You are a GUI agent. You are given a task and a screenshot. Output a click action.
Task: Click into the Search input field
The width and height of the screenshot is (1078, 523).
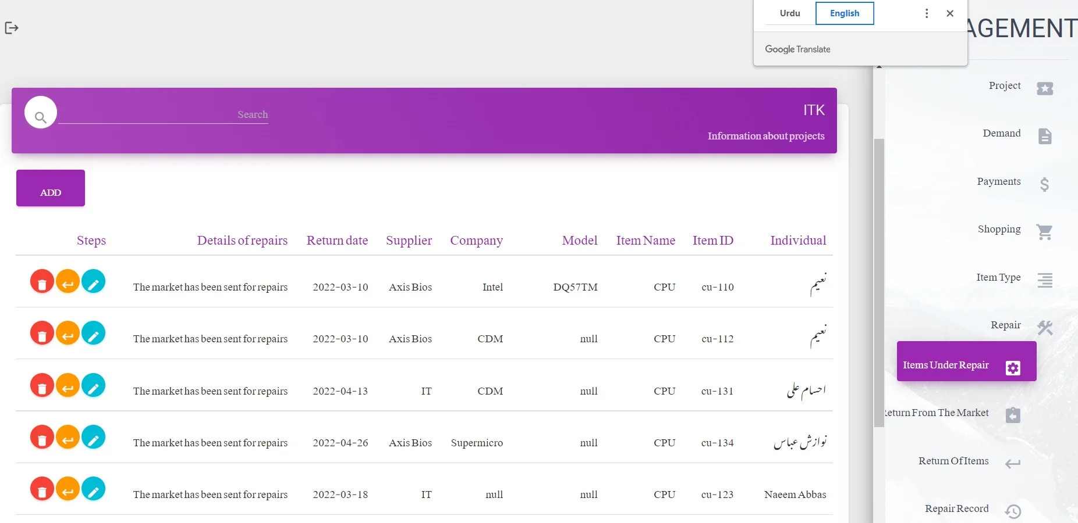(x=163, y=115)
